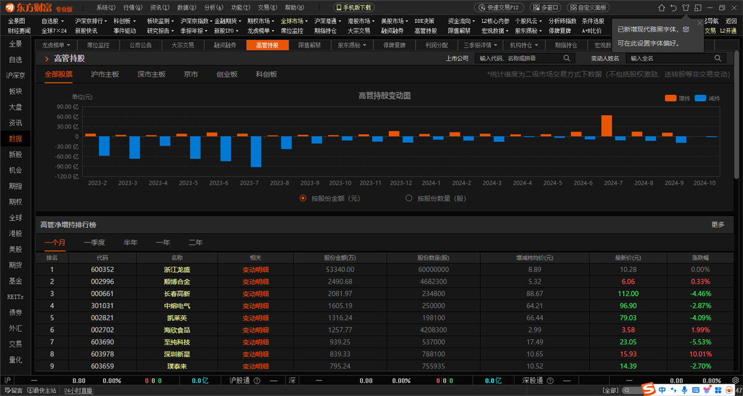Open the skin (shirt) theme icon
This screenshot has height=396, width=743.
685,7
